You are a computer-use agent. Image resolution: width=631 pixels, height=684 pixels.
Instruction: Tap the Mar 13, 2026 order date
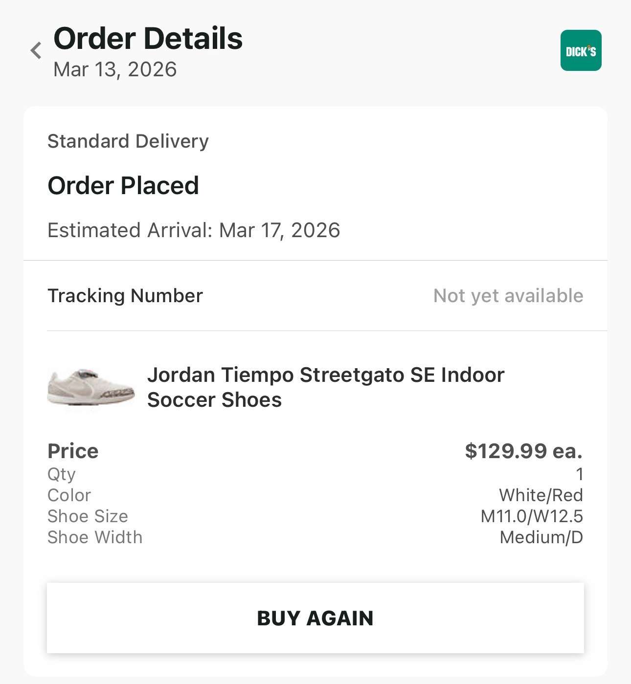[x=115, y=69]
